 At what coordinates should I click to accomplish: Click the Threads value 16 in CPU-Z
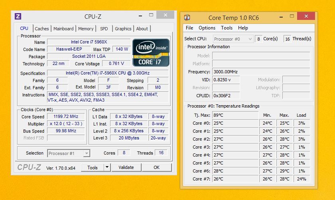point(161,153)
